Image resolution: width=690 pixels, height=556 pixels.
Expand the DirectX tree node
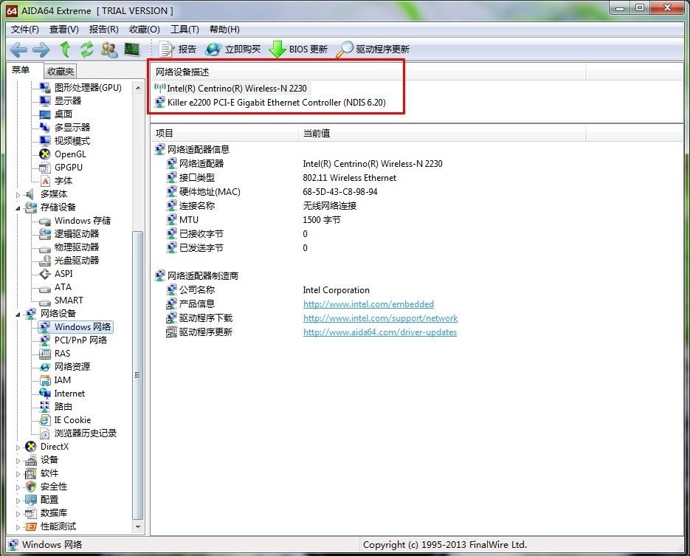pyautogui.click(x=19, y=447)
